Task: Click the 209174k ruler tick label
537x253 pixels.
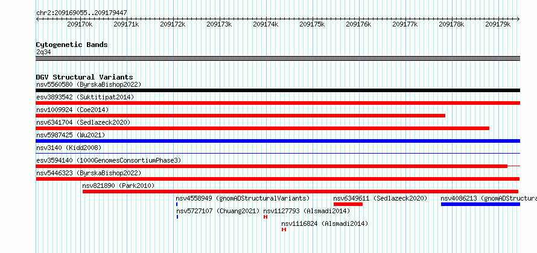Action: [265, 24]
